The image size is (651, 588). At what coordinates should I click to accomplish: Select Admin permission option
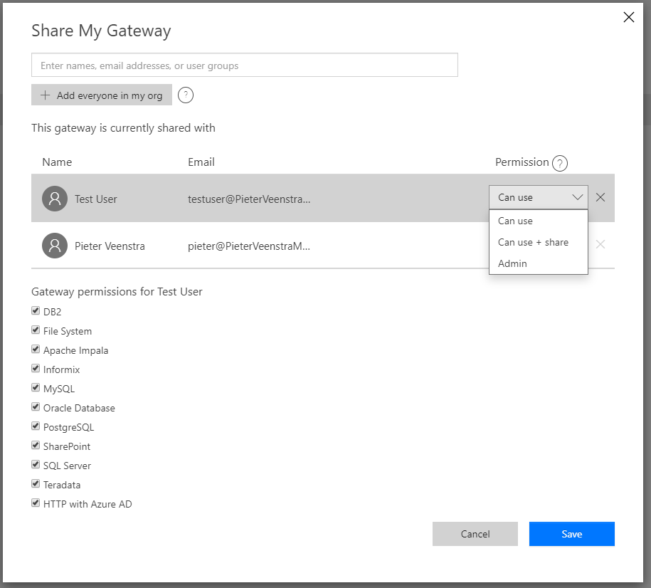coord(538,263)
